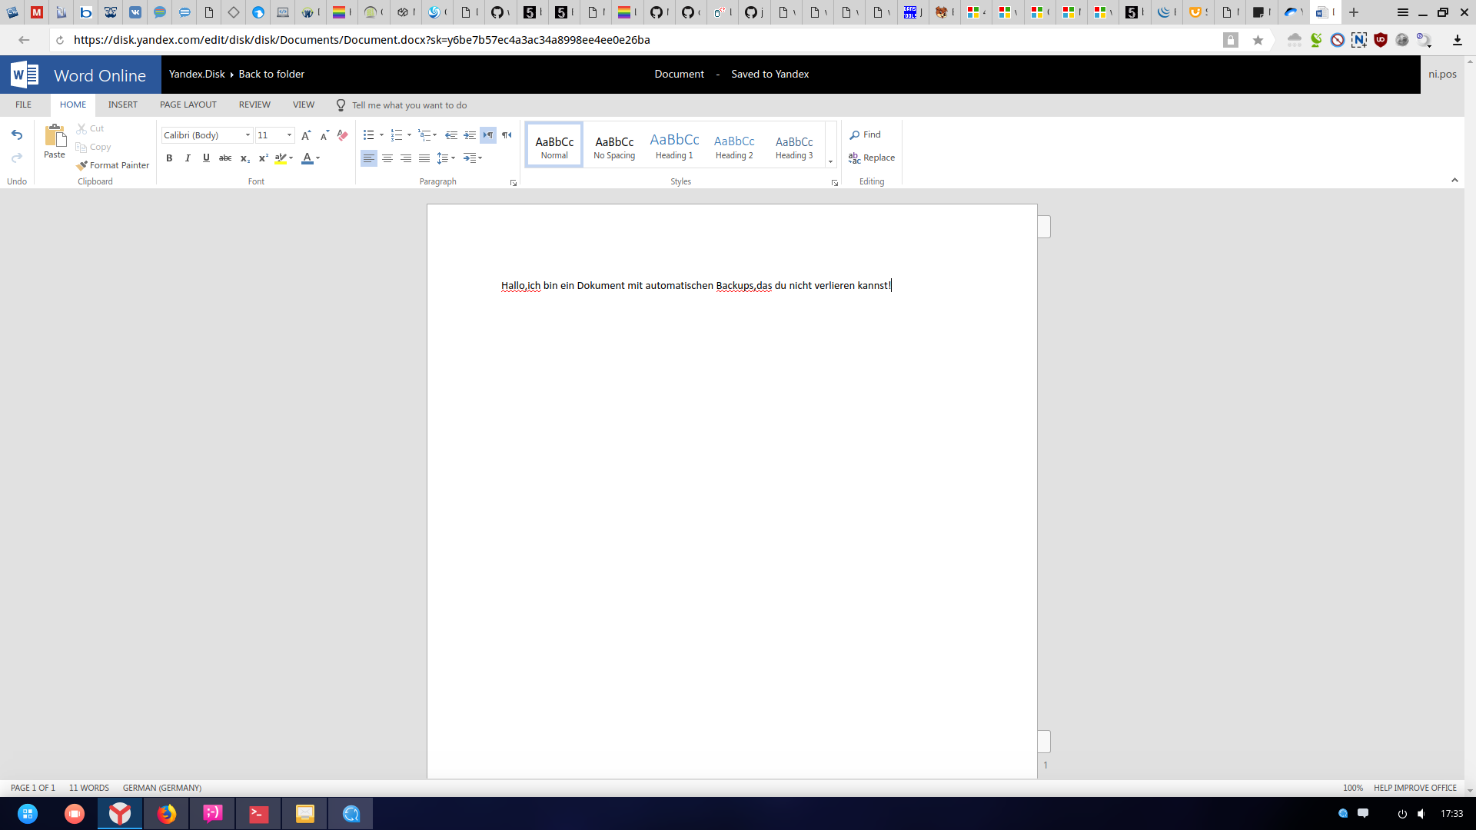Image resolution: width=1476 pixels, height=830 pixels.
Task: Click the Back to folder link
Action: click(271, 74)
